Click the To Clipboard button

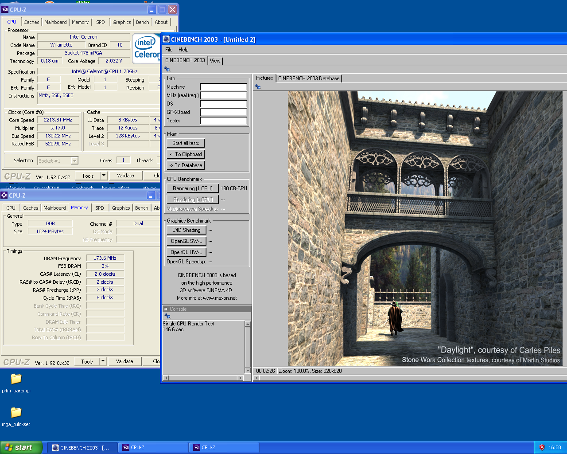(x=186, y=154)
